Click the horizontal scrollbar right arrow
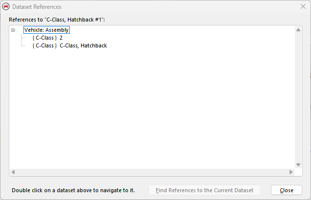This screenshot has width=311, height=200. (x=291, y=172)
